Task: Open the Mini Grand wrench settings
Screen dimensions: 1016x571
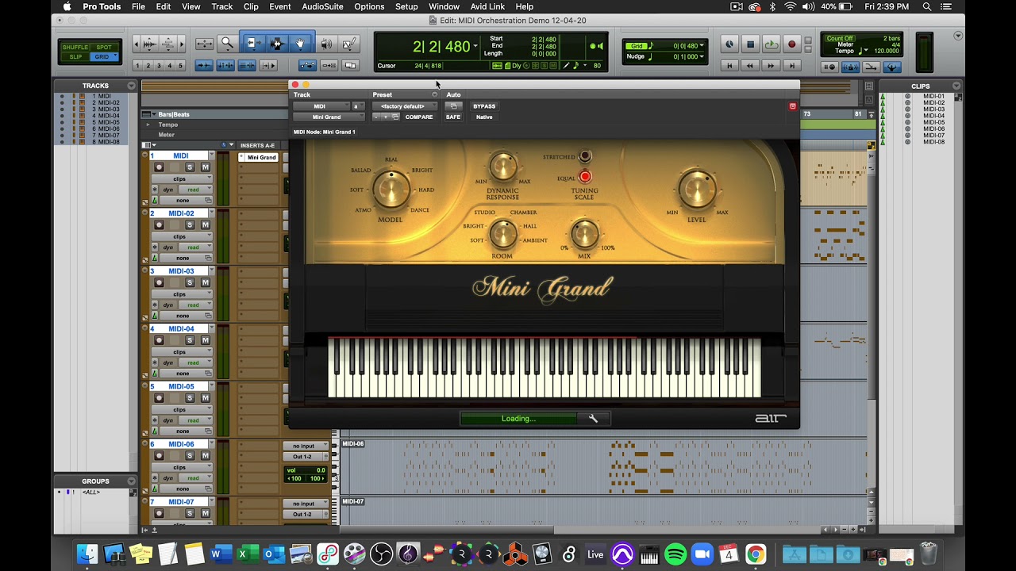Action: 593,419
